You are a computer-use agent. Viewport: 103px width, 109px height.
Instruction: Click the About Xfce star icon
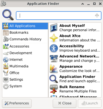tap(54, 38)
